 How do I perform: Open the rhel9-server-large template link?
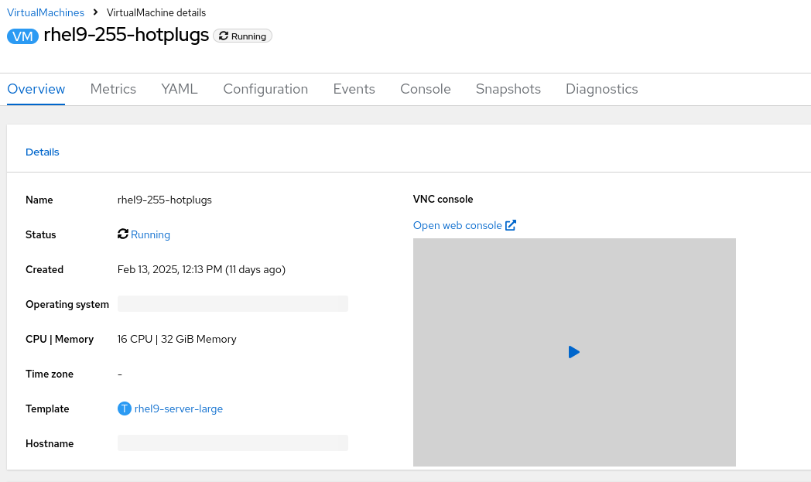tap(178, 409)
